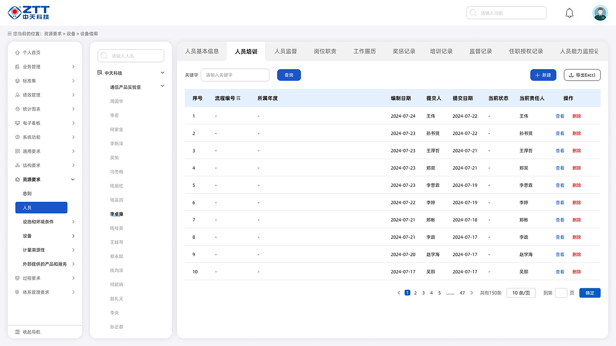Collapse the 中天科技 tree node
The height and width of the screenshot is (346, 616).
pos(163,72)
